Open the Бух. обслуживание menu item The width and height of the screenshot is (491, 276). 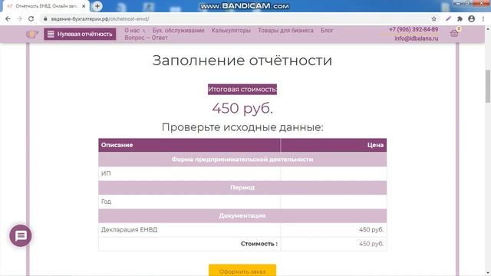(179, 31)
